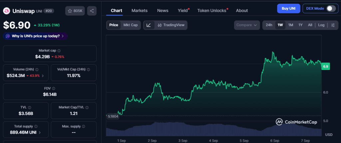
Task: Click info icon next to Max. supply
Action: (84, 126)
